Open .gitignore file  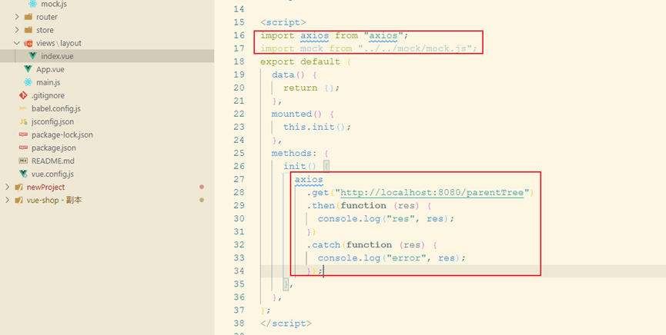48,95
